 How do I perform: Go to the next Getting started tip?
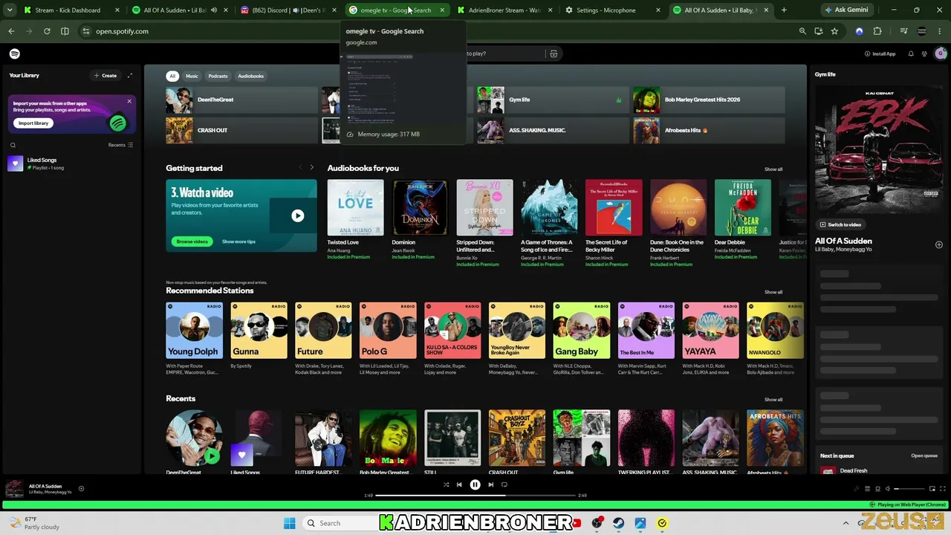pos(312,168)
